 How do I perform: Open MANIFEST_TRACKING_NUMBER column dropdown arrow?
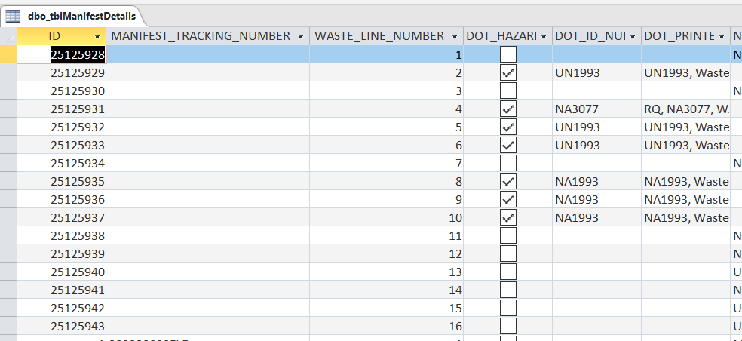(x=301, y=36)
